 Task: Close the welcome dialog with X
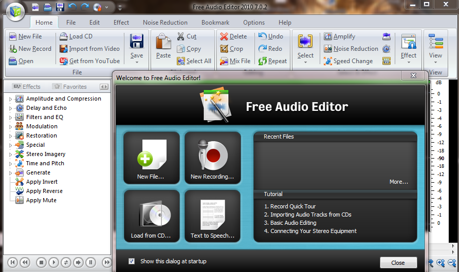pos(413,75)
